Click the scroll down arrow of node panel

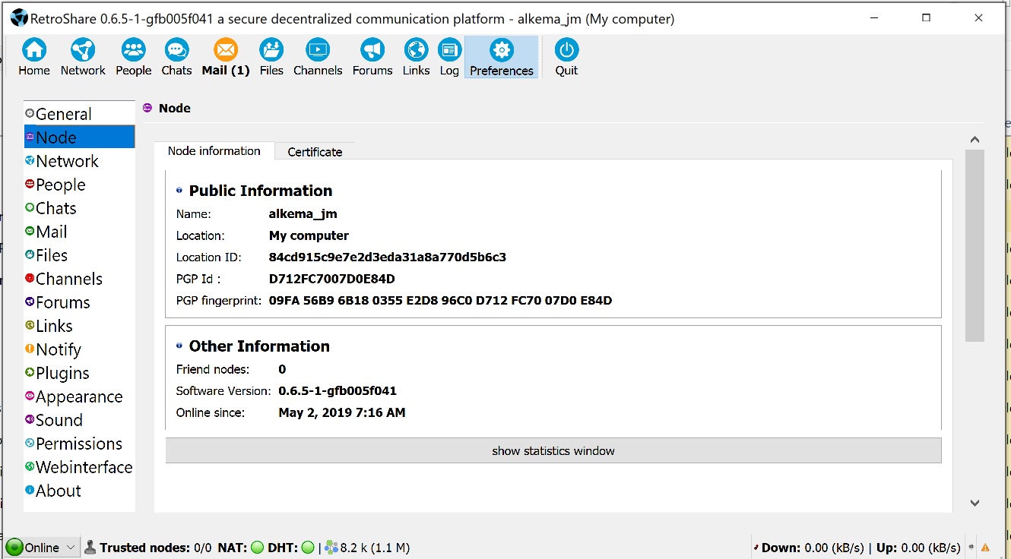click(x=975, y=503)
